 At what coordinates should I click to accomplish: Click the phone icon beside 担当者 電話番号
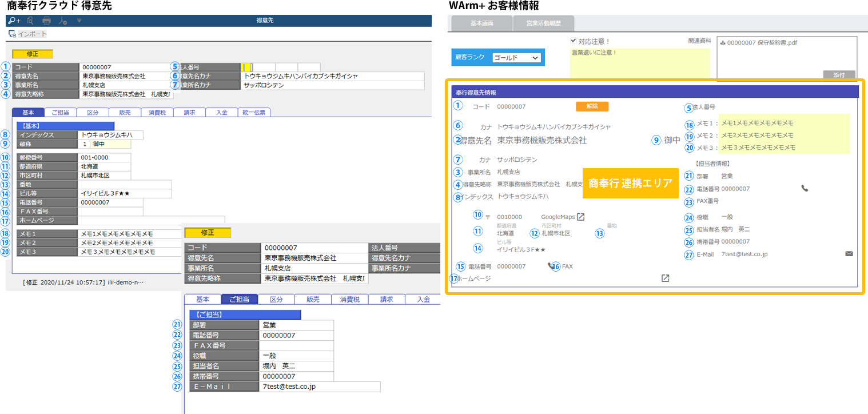pos(805,188)
